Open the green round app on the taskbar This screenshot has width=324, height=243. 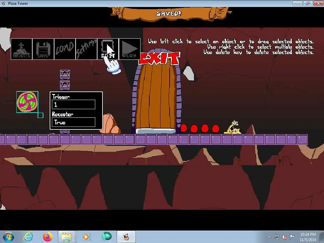pyautogui.click(x=107, y=237)
